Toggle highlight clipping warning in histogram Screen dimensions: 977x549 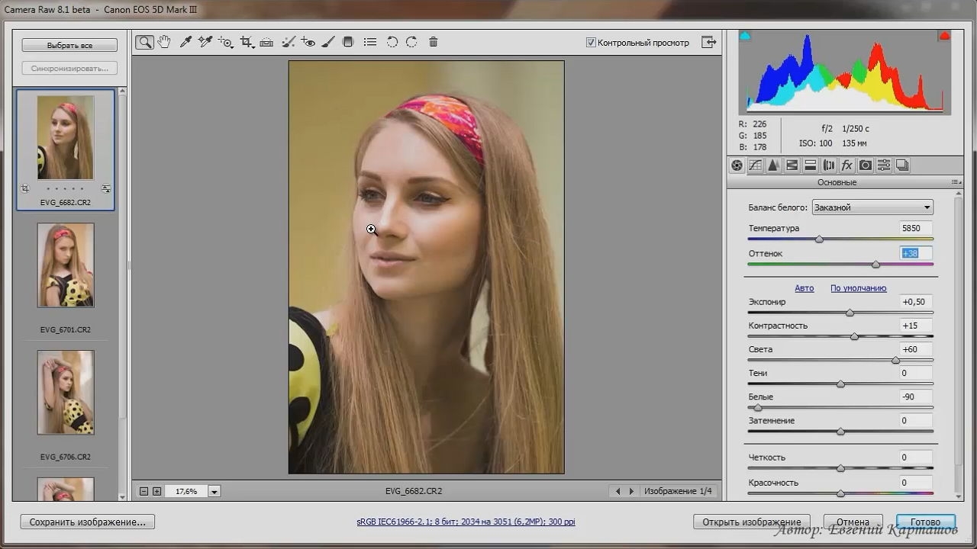(x=944, y=36)
